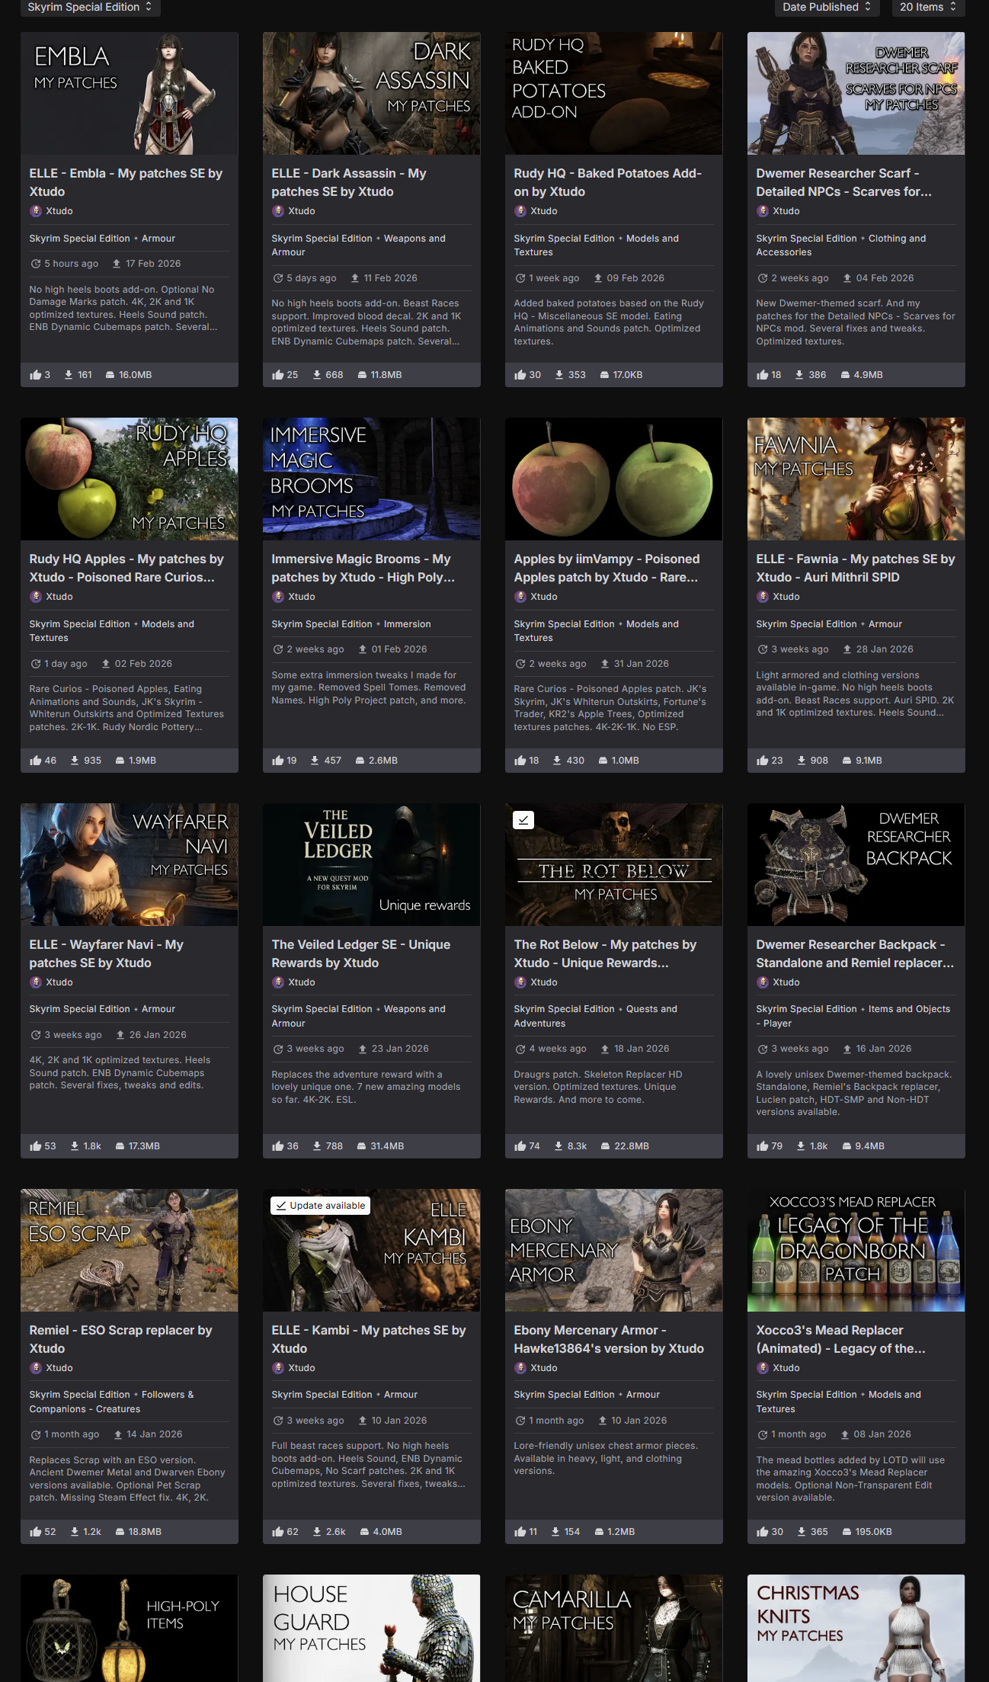Click the Immersion category on Immersive Magic Brooms card
The width and height of the screenshot is (989, 1682).
click(x=408, y=624)
